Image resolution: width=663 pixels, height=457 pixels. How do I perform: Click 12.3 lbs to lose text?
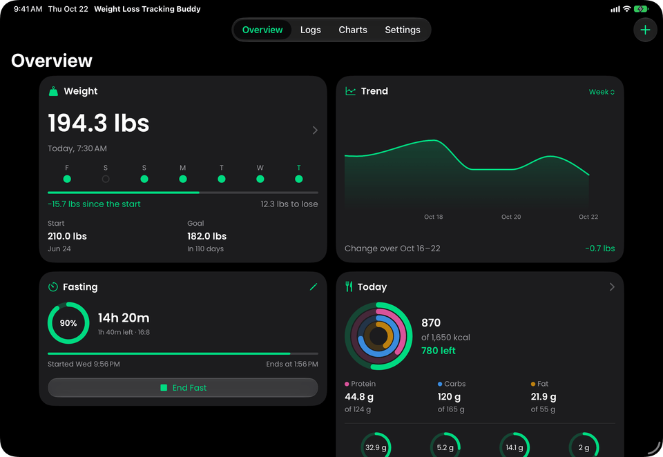[x=289, y=204]
